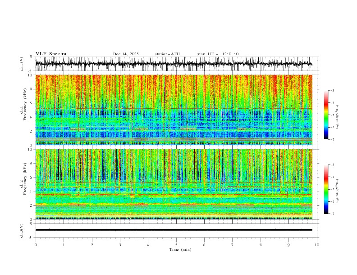Click time axis tick label "6"
Image resolution: width=357 pixels, height=275 pixels.
point(204,245)
